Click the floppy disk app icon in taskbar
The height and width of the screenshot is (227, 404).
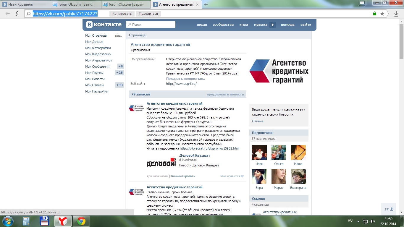tap(45, 221)
